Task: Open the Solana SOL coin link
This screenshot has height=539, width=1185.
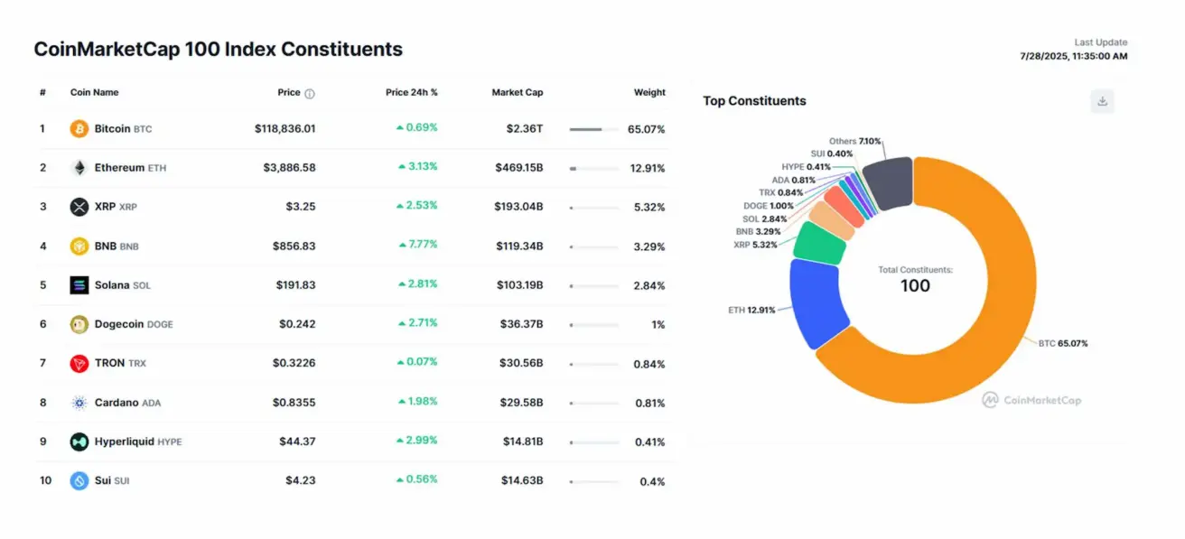Action: coord(123,285)
